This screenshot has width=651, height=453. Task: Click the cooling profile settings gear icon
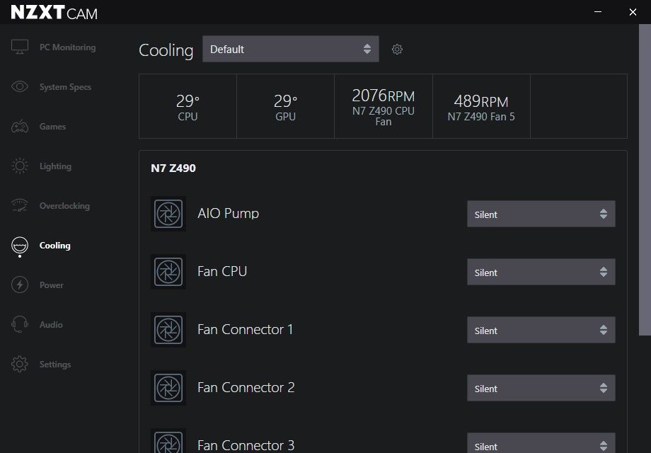[x=397, y=50]
